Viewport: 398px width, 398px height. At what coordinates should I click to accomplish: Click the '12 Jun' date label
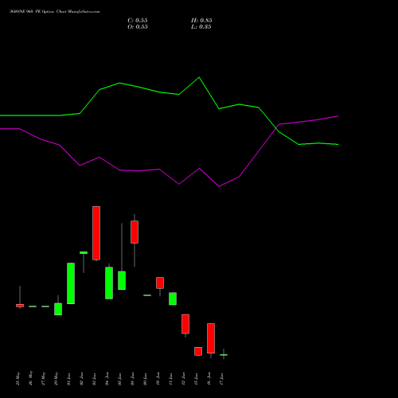tap(183, 379)
